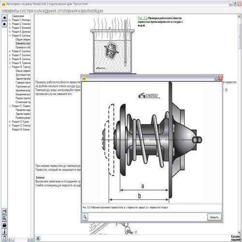This screenshot has height=242, width=242.
Task: Open 'Стояночный то...' tree item
Action: 23,102
